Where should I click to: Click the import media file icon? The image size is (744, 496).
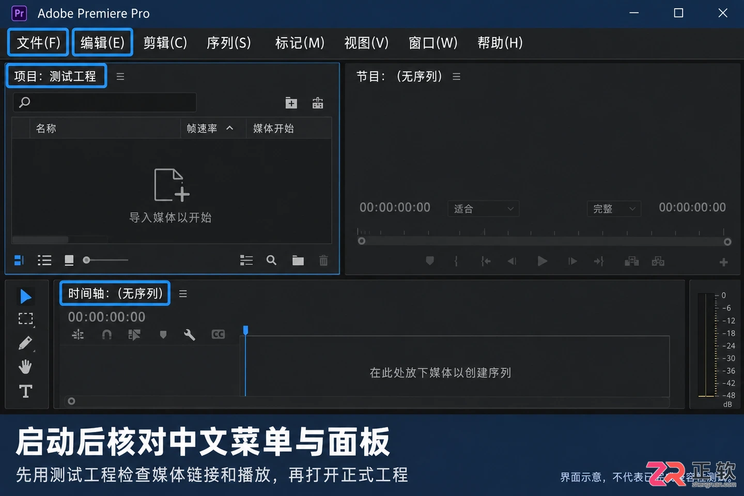click(x=172, y=185)
